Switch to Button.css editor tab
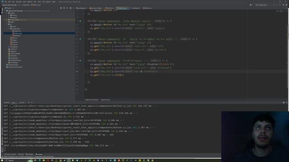 pyautogui.click(x=148, y=8)
